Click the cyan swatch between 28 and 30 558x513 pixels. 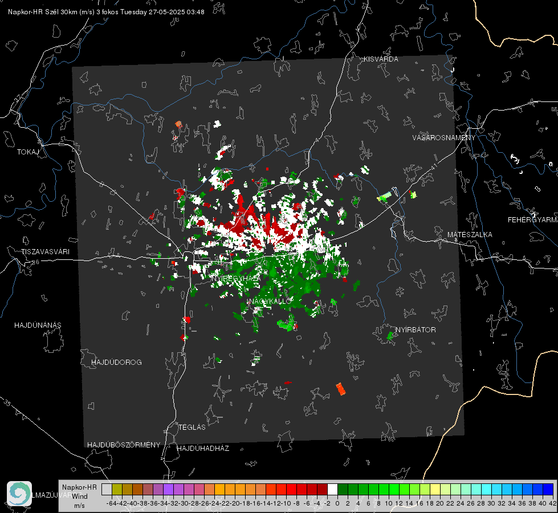pyautogui.click(x=487, y=489)
